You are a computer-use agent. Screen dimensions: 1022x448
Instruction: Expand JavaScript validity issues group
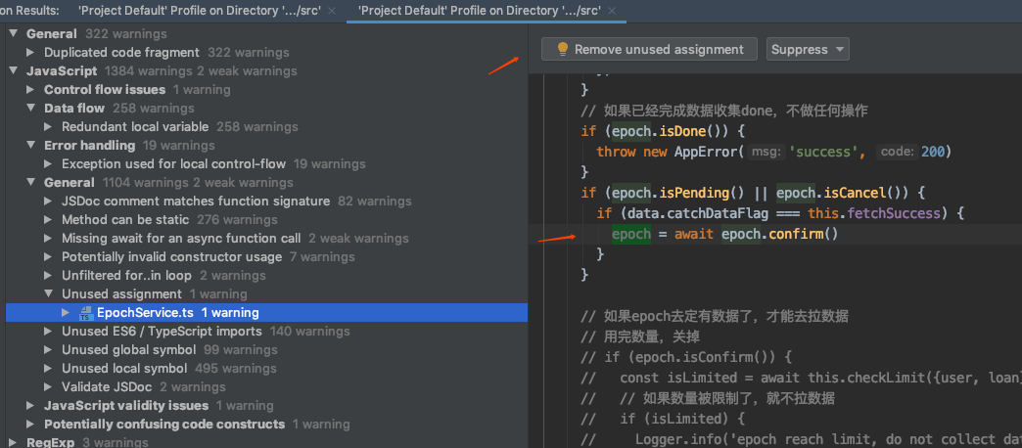click(x=31, y=406)
